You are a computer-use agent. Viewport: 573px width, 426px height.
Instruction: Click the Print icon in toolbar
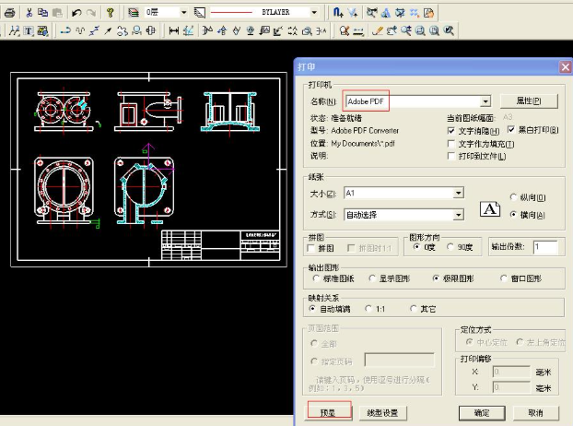pyautogui.click(x=9, y=13)
